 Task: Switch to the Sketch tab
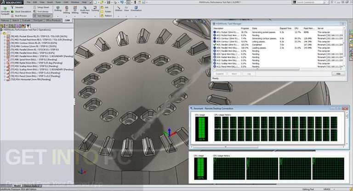point(16,21)
